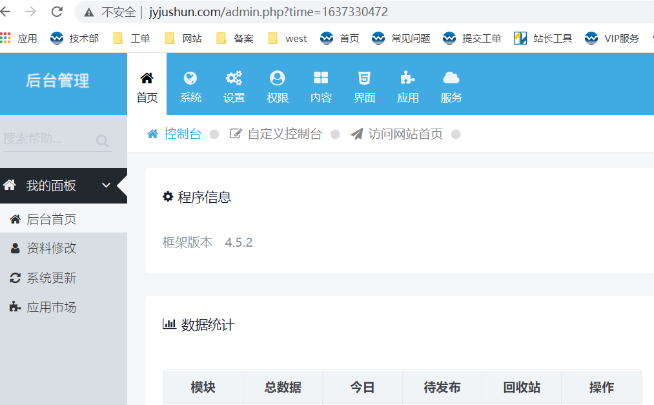The height and width of the screenshot is (405, 654).
Task: Click the 搜索帮助 search input field
Action: 45,139
